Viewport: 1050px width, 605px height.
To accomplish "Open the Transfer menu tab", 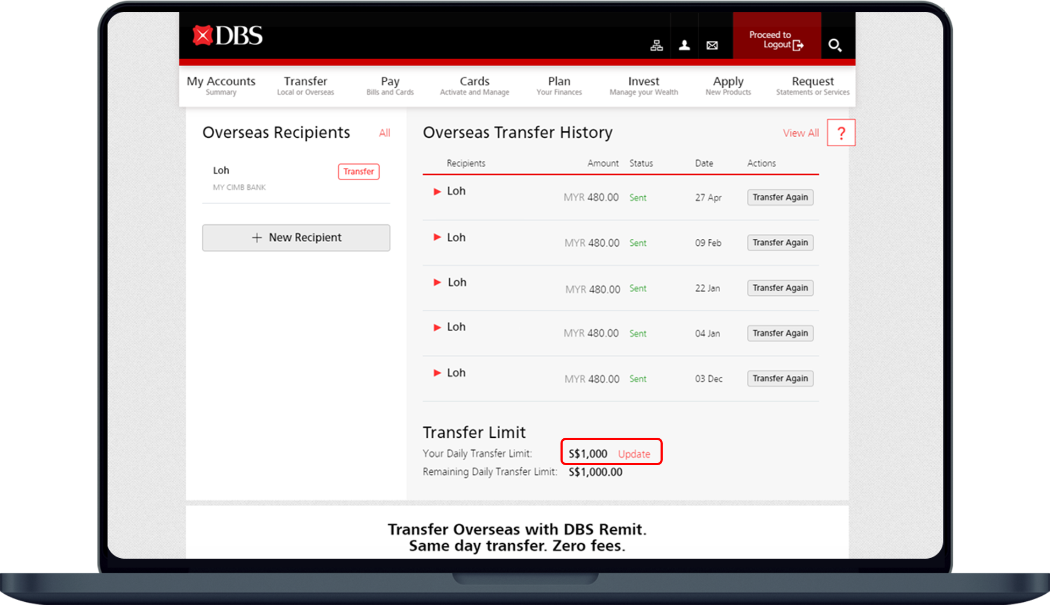I will [x=305, y=86].
